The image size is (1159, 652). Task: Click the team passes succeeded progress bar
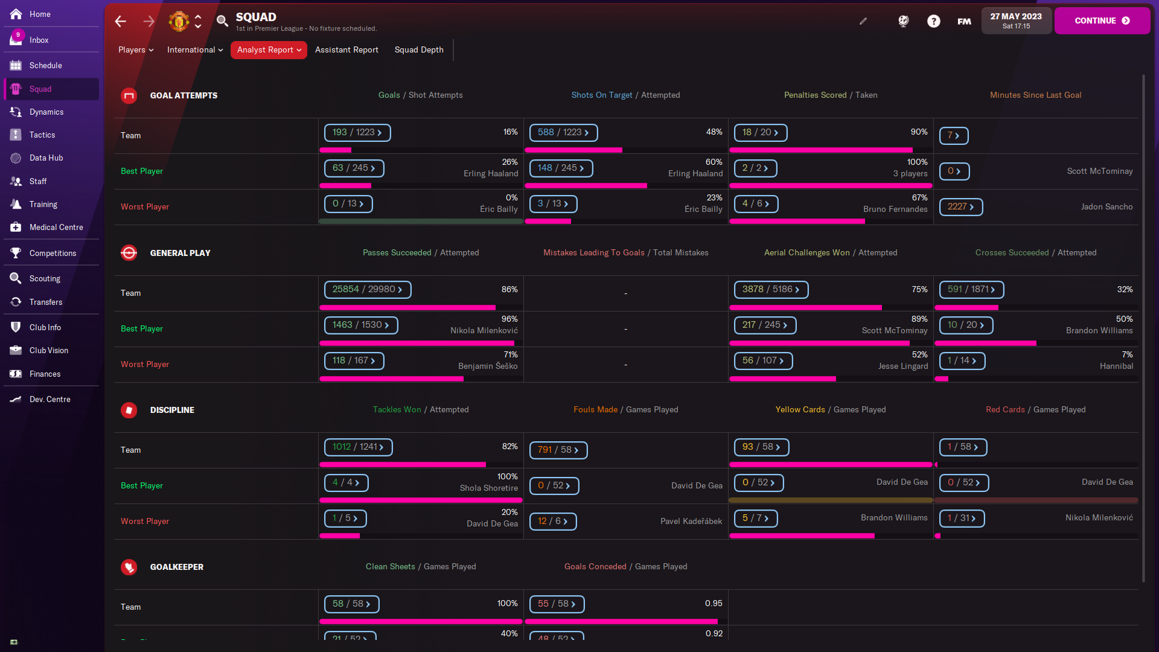coord(407,307)
